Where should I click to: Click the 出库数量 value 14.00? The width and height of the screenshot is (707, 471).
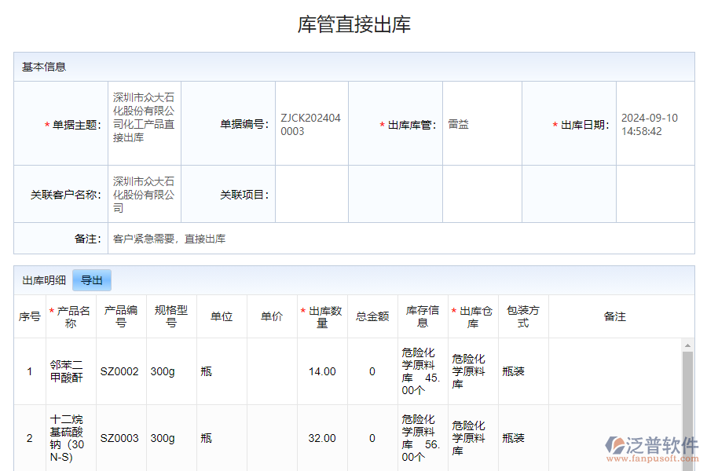point(321,371)
